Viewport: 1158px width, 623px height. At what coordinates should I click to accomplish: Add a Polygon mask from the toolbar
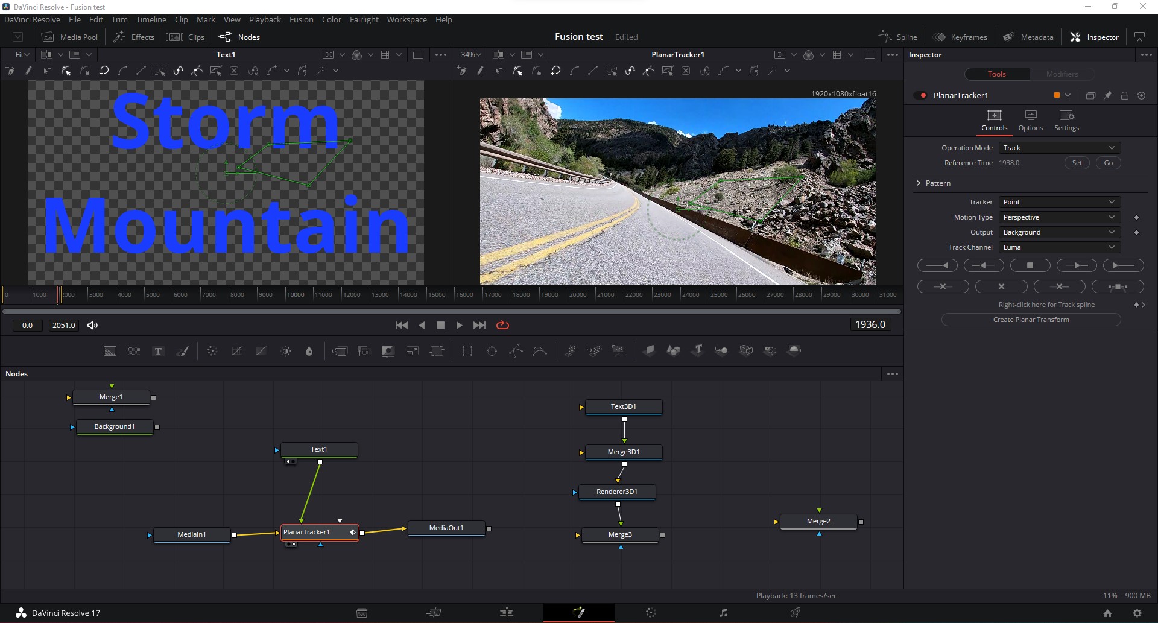pos(516,351)
